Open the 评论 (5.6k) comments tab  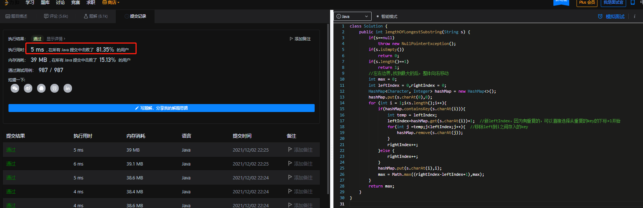56,16
